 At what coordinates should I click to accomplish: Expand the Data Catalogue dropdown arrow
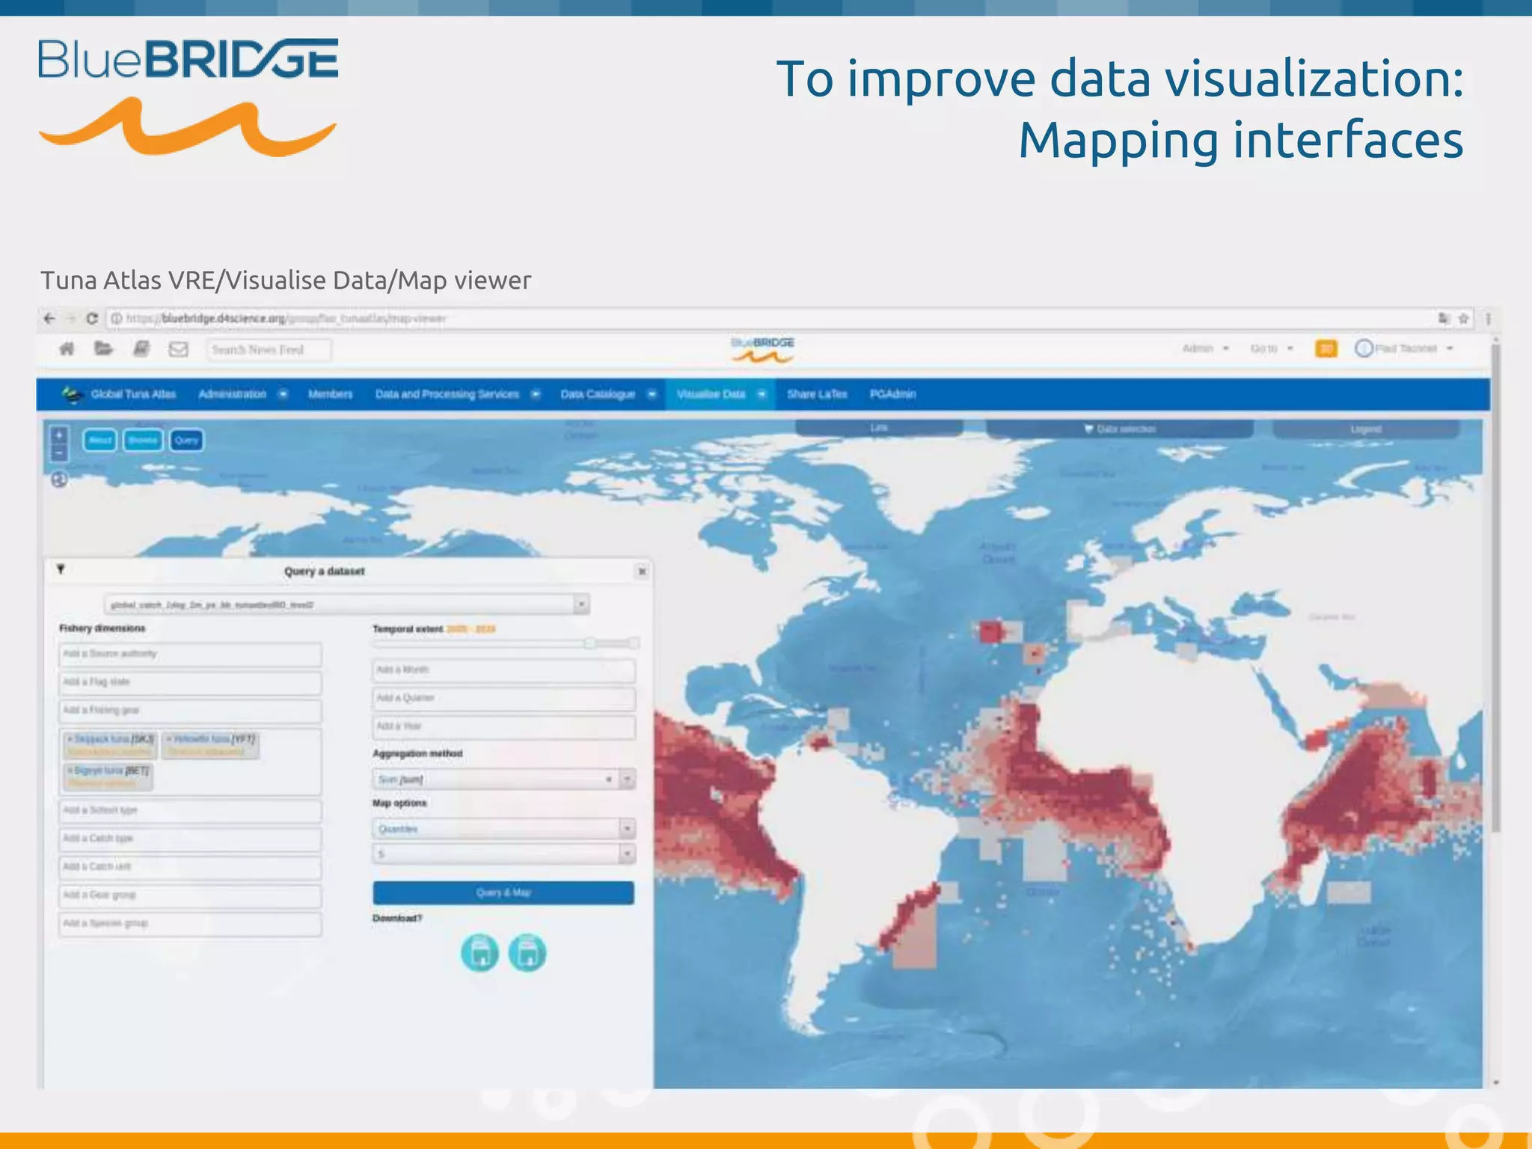point(652,394)
